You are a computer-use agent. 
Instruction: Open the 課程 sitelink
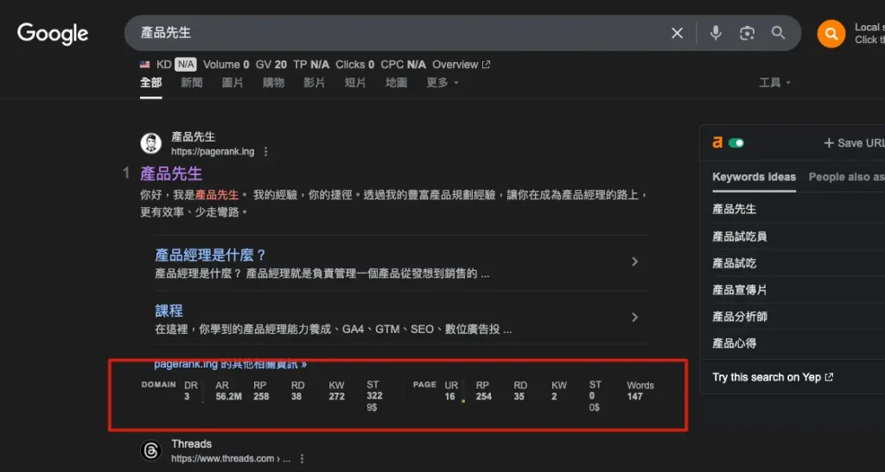(169, 311)
